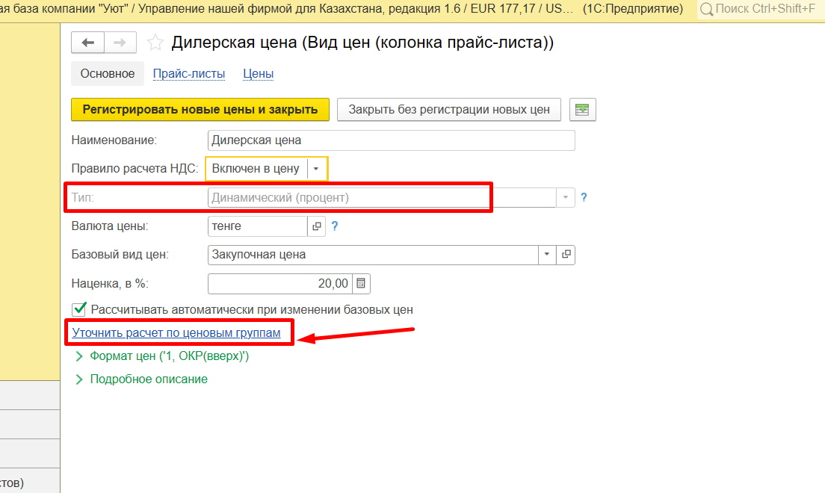Open Базовый вид цен dropdown arrow

pos(547,255)
